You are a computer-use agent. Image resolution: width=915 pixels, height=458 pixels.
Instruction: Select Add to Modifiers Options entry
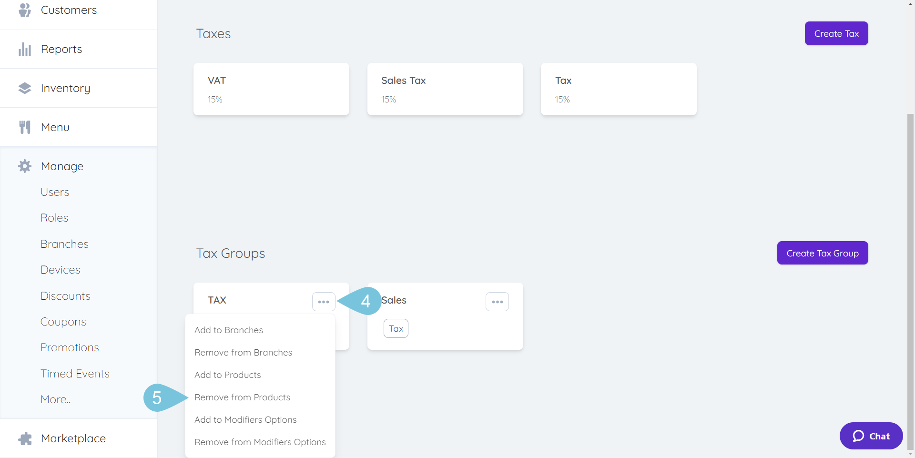tap(245, 420)
